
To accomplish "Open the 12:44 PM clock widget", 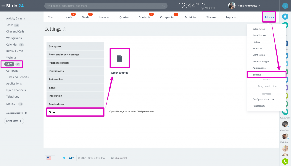I will [x=188, y=6].
